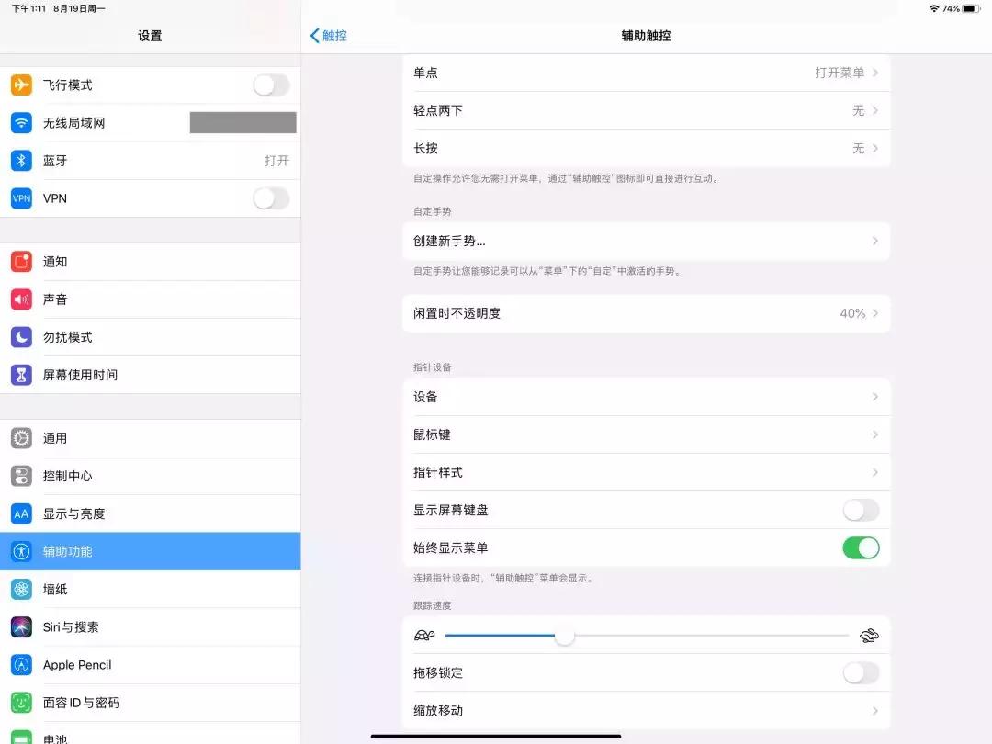Select the 蓝牙 (Bluetooth) sidebar icon
The width and height of the screenshot is (992, 744).
coord(20,160)
